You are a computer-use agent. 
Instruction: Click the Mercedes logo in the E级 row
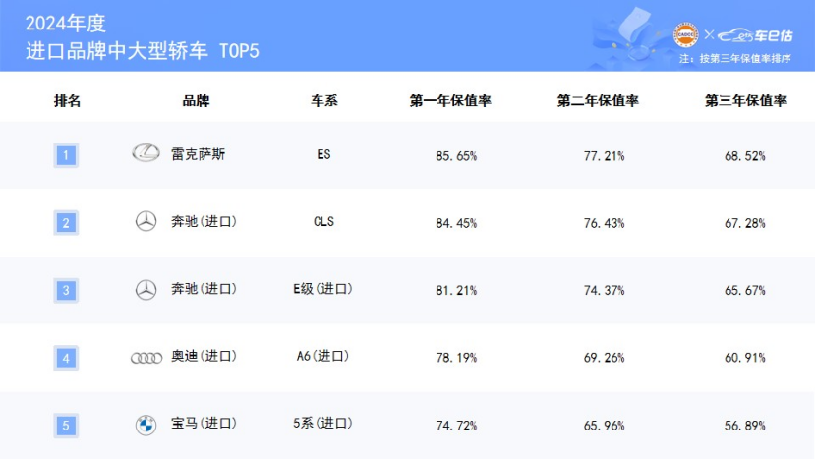pyautogui.click(x=146, y=289)
